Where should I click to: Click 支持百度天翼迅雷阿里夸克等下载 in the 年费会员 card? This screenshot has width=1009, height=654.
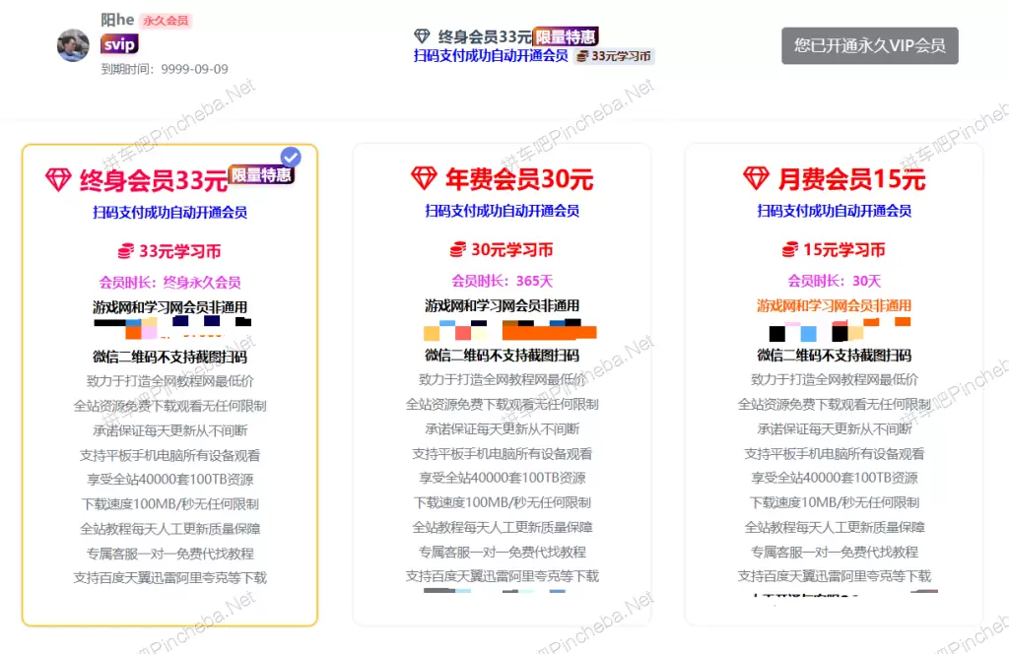click(x=502, y=576)
